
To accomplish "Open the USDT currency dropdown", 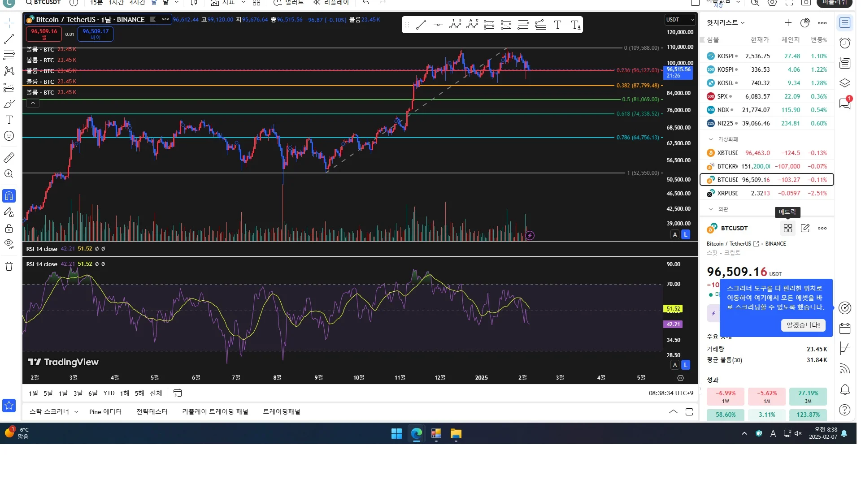I will (680, 20).
